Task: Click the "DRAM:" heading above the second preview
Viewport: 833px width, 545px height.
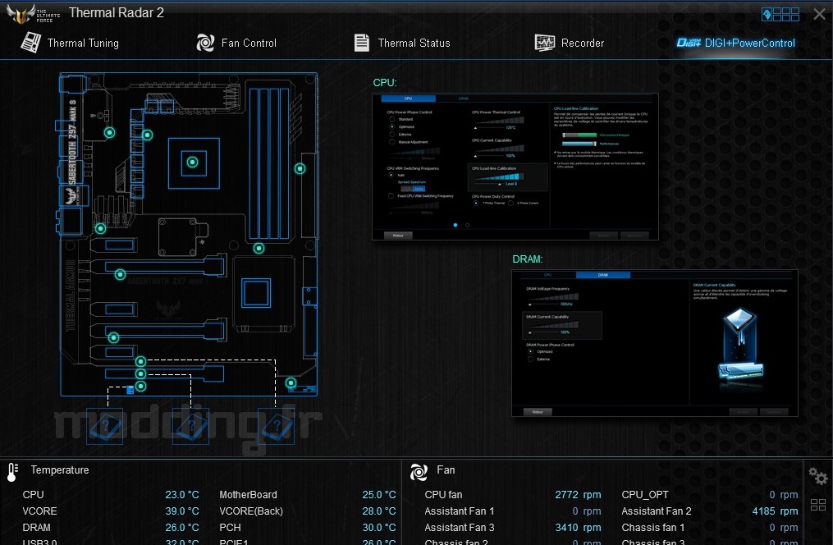Action: tap(528, 259)
